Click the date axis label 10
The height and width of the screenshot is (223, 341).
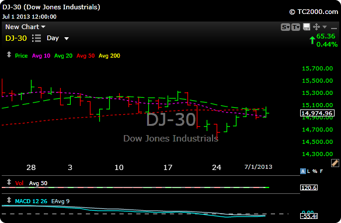tap(119, 168)
